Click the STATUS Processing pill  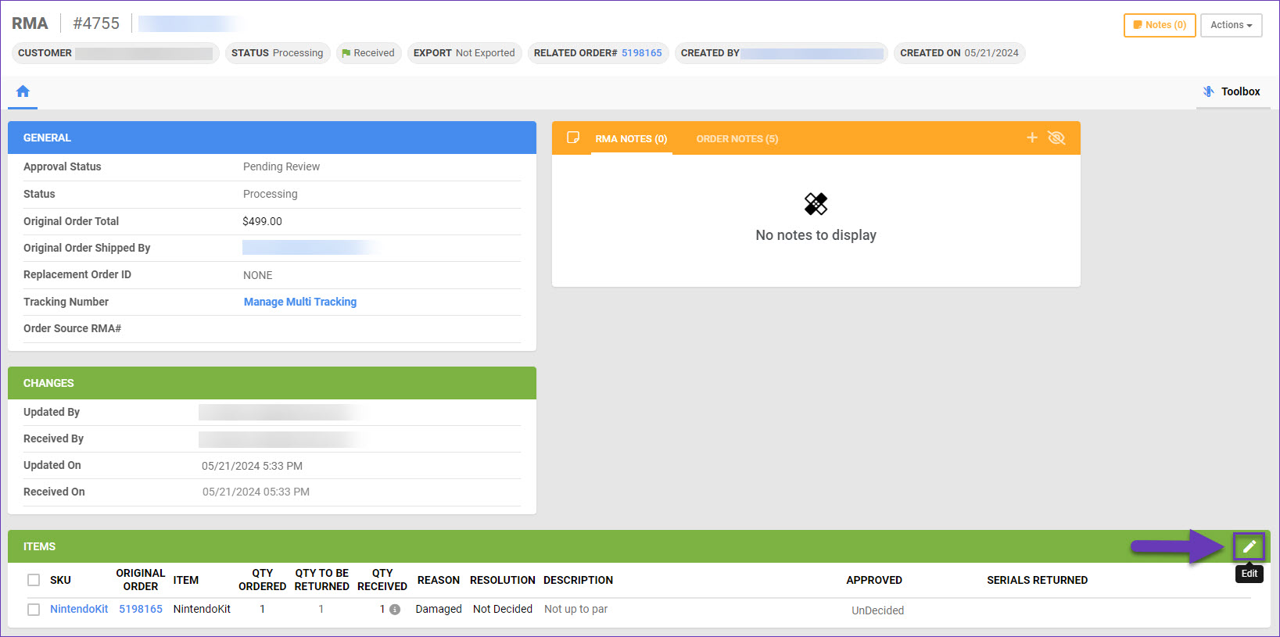pyautogui.click(x=277, y=53)
